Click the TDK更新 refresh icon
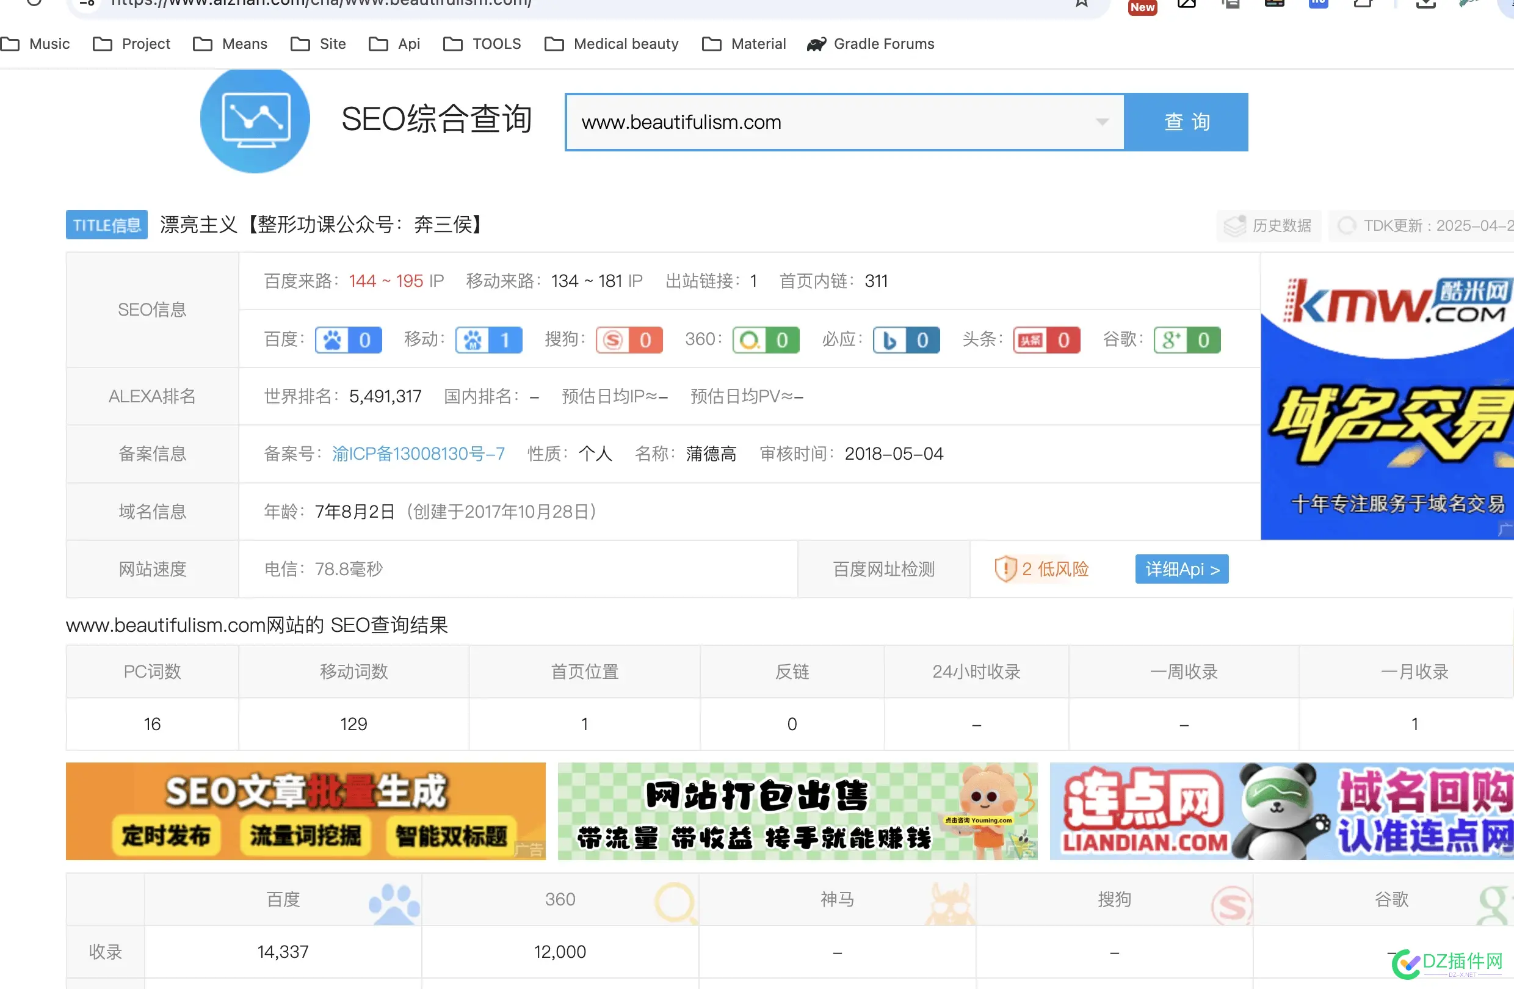 (1346, 225)
